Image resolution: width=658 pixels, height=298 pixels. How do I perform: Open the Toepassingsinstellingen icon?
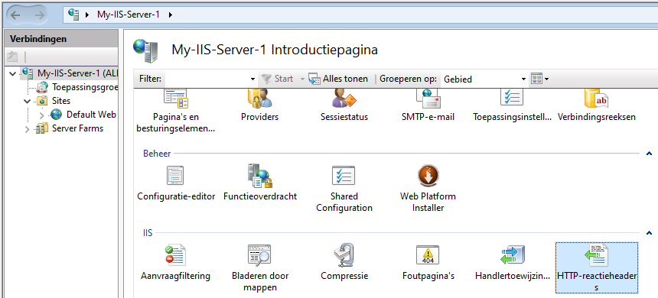click(512, 97)
